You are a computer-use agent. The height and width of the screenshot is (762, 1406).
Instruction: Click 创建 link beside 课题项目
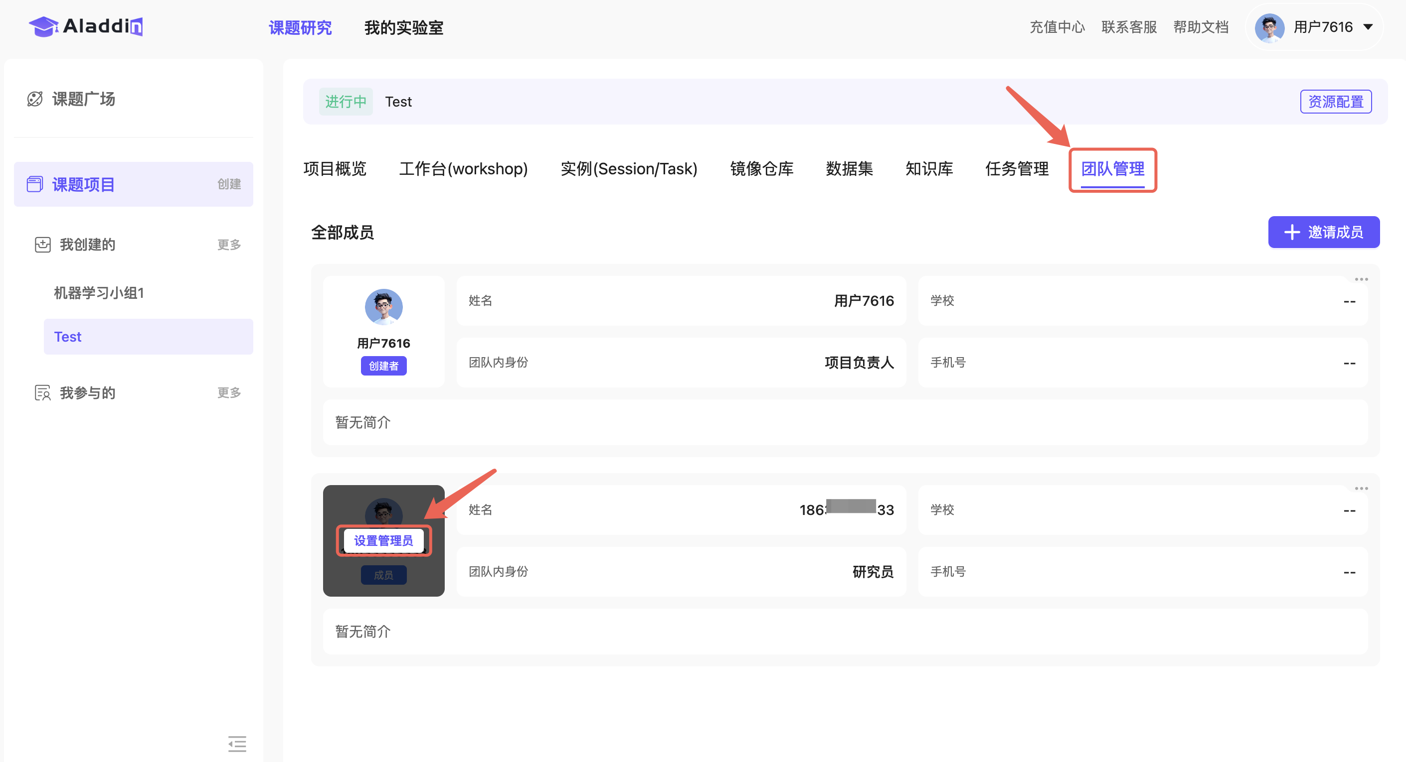229,184
